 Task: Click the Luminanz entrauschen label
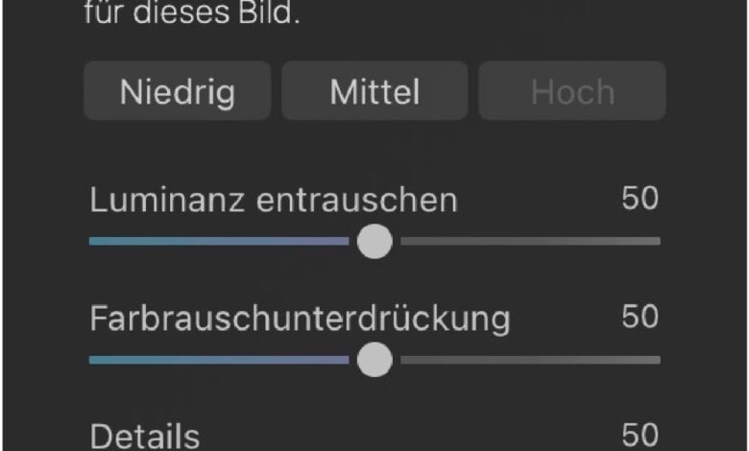coord(274,200)
